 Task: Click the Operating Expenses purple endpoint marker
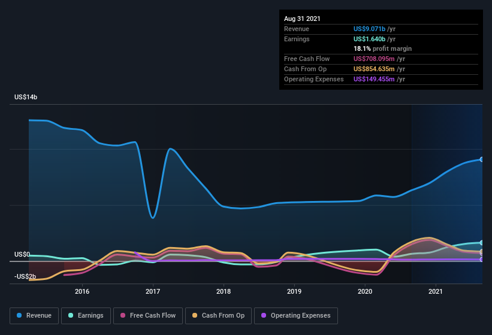coord(481,260)
